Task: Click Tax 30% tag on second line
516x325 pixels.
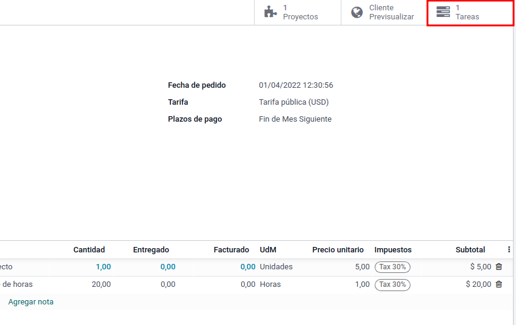Action: coord(392,284)
